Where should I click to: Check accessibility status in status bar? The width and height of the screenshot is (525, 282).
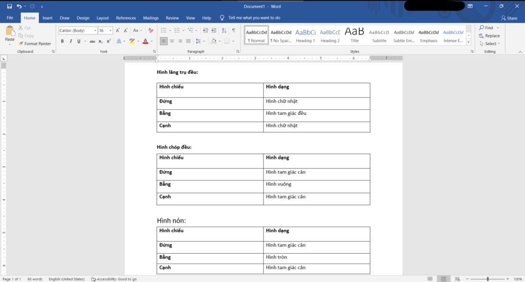(x=114, y=279)
